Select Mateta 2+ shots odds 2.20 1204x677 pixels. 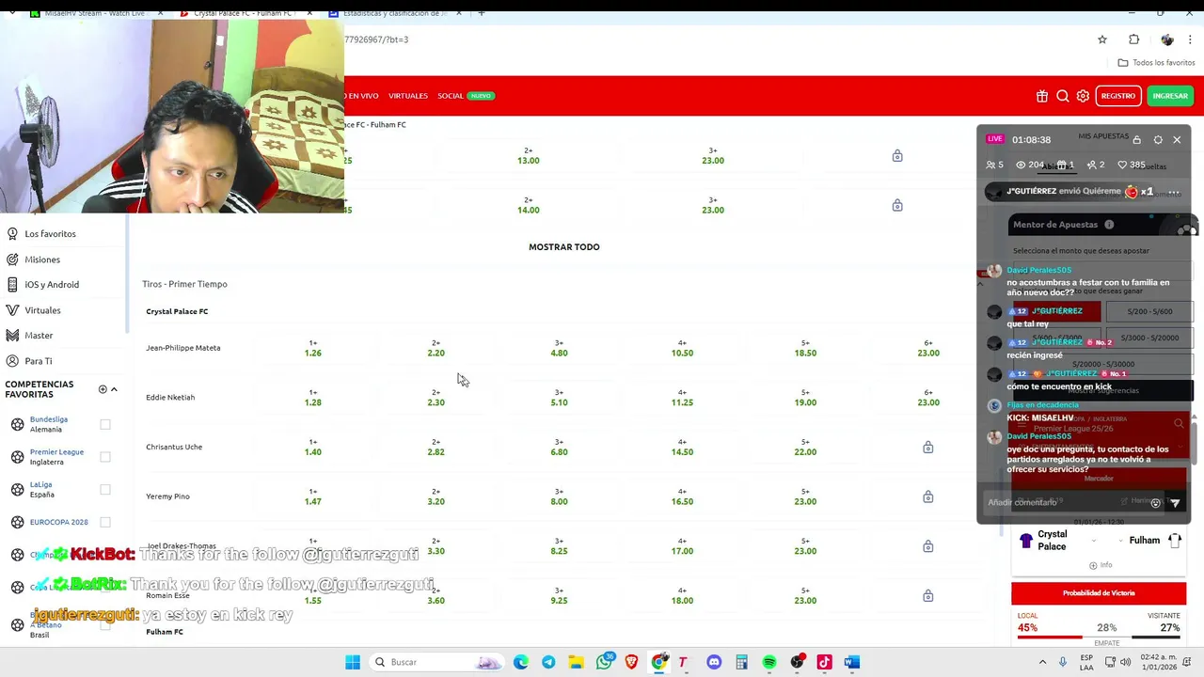[x=436, y=348]
